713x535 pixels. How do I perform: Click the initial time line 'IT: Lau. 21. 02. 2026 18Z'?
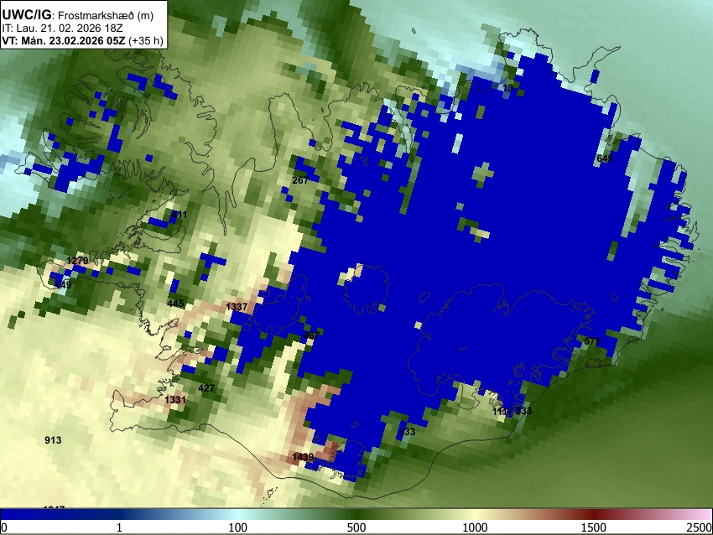point(62,29)
